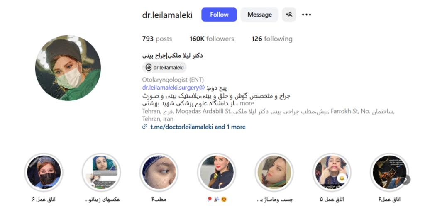Expand the bio with the more link

pyautogui.click(x=247, y=103)
